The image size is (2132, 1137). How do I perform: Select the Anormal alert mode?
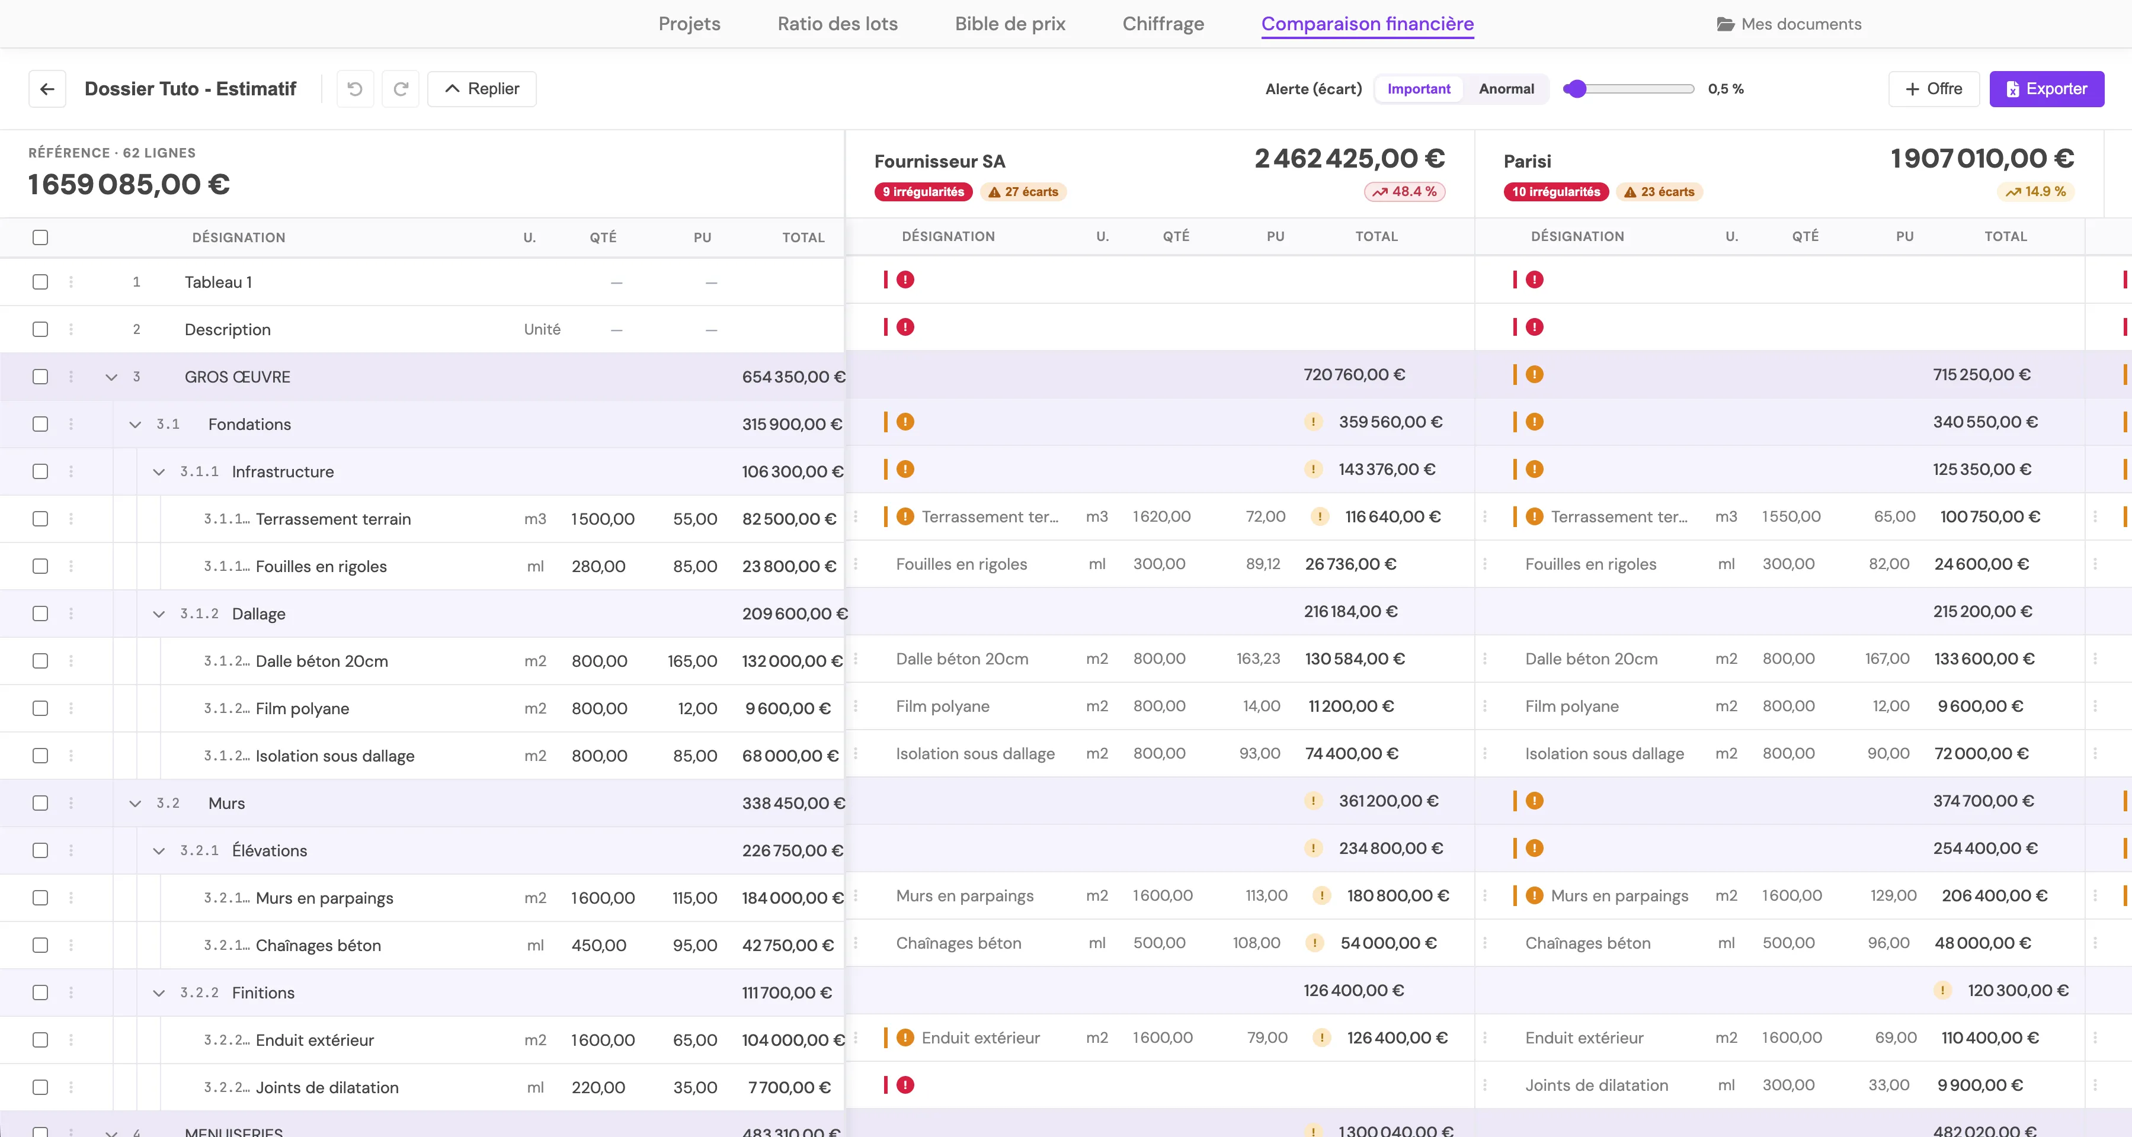click(1506, 89)
